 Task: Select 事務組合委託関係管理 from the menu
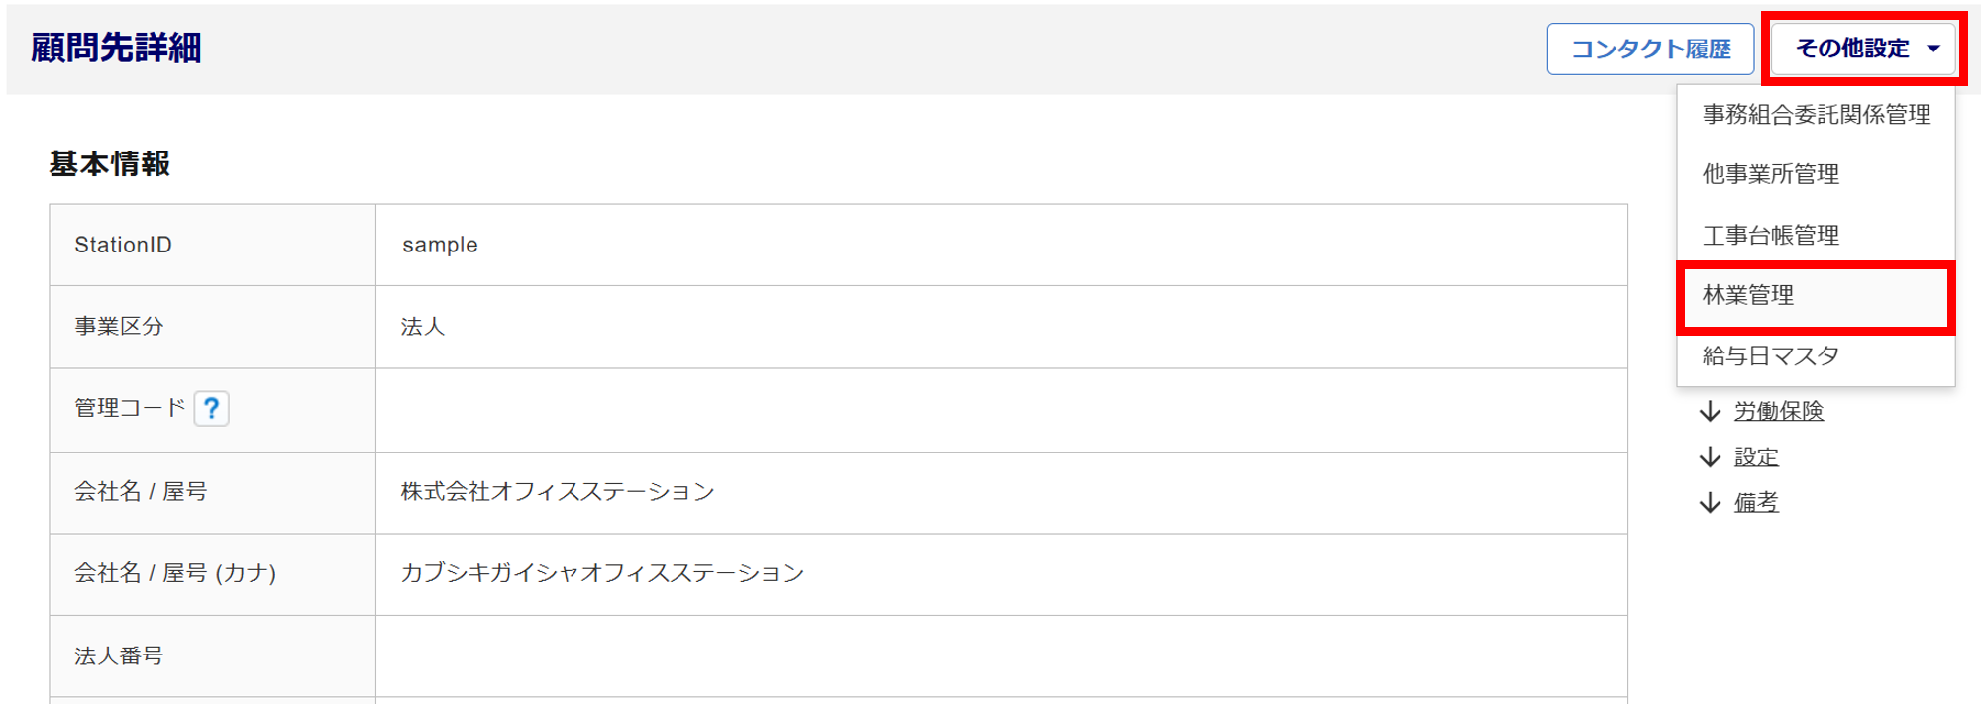(1816, 115)
